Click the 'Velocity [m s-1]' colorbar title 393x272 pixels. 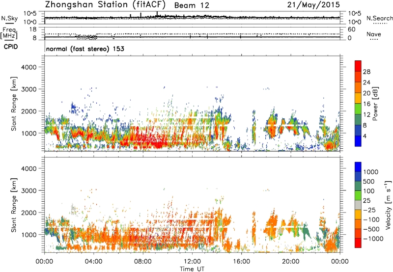tap(388, 205)
